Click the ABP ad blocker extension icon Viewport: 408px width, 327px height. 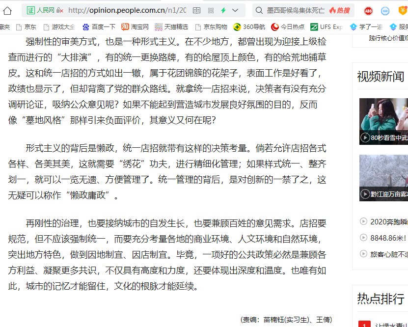368,10
